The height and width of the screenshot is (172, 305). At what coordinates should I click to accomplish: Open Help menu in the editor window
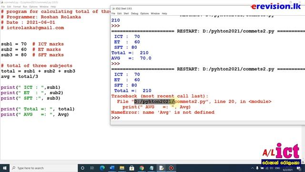(x=53, y=7)
